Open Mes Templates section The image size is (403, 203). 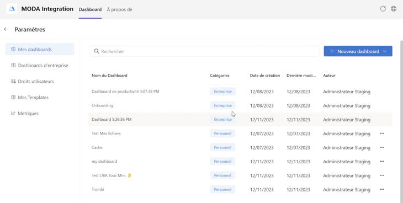coord(40,97)
